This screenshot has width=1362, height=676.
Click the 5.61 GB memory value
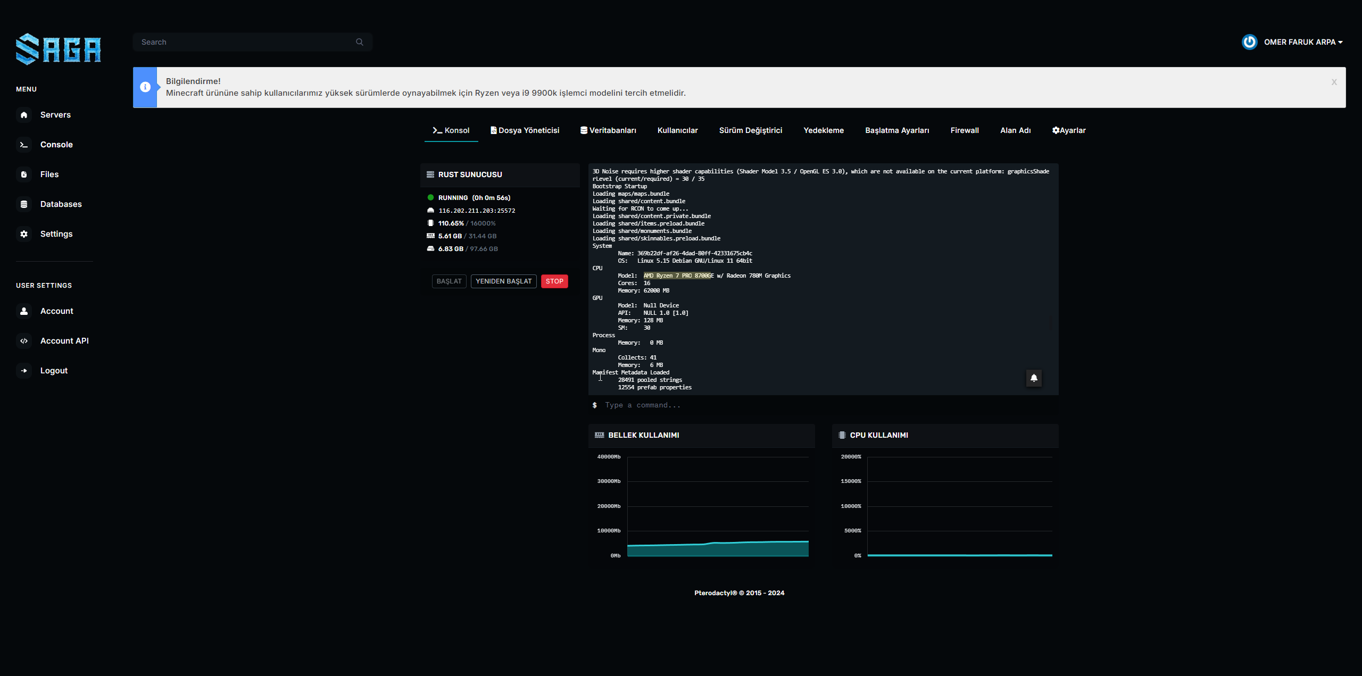(450, 236)
